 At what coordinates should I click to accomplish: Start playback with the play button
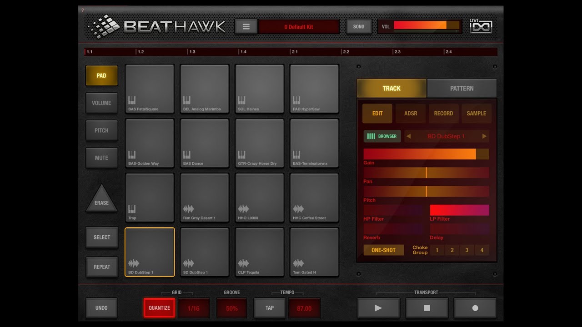click(378, 308)
